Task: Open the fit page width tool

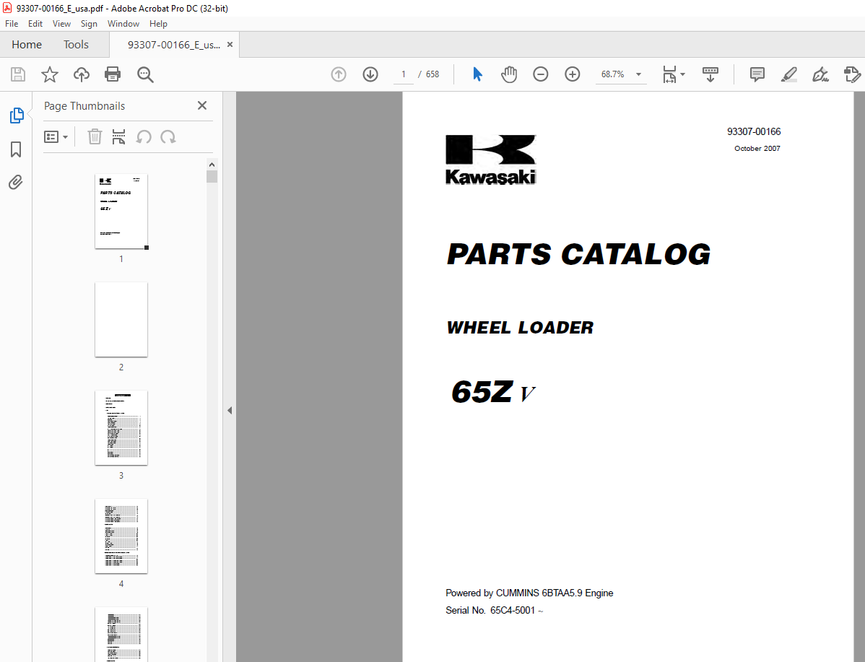Action: coord(669,74)
